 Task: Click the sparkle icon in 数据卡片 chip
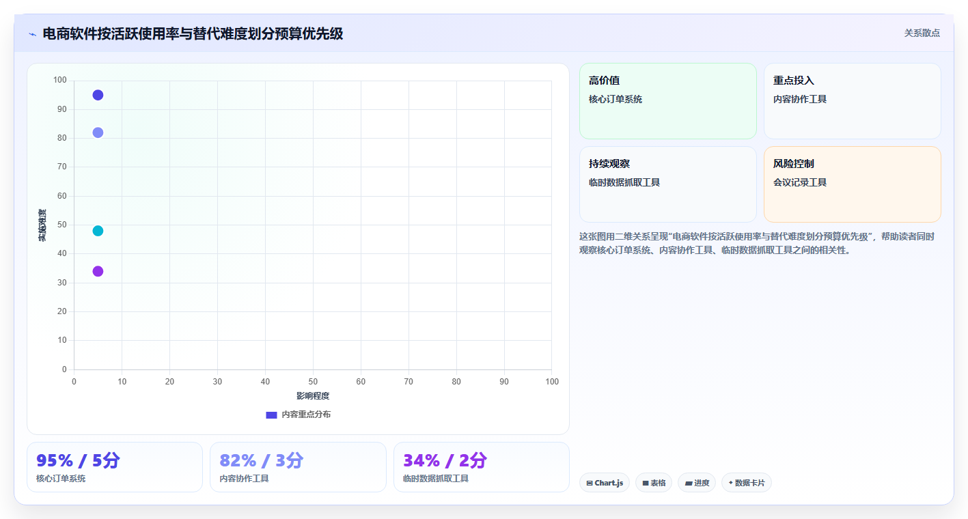(731, 483)
